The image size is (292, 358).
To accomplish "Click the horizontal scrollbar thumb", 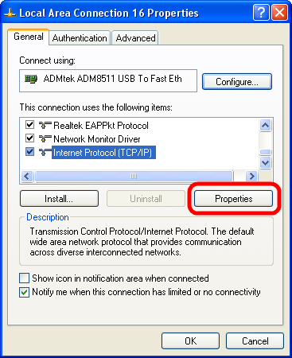I will click(x=134, y=176).
